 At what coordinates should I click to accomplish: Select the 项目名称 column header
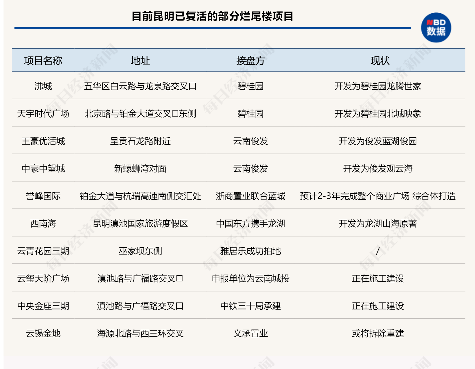pyautogui.click(x=43, y=61)
